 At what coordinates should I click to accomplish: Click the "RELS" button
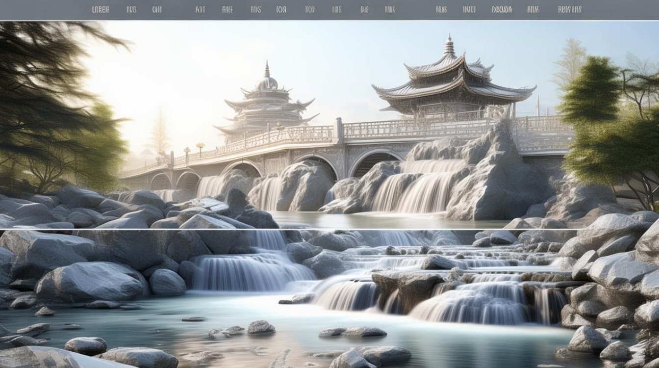coord(533,8)
